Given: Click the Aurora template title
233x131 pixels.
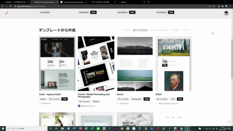Looking at the screenshot, I should point(120,94).
